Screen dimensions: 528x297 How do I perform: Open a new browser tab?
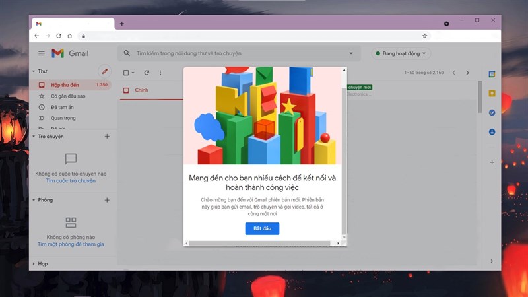point(122,24)
